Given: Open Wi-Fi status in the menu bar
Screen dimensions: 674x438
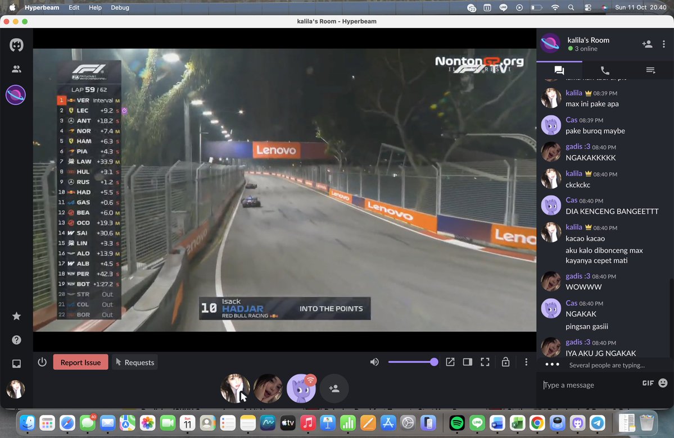Looking at the screenshot, I should (x=555, y=7).
